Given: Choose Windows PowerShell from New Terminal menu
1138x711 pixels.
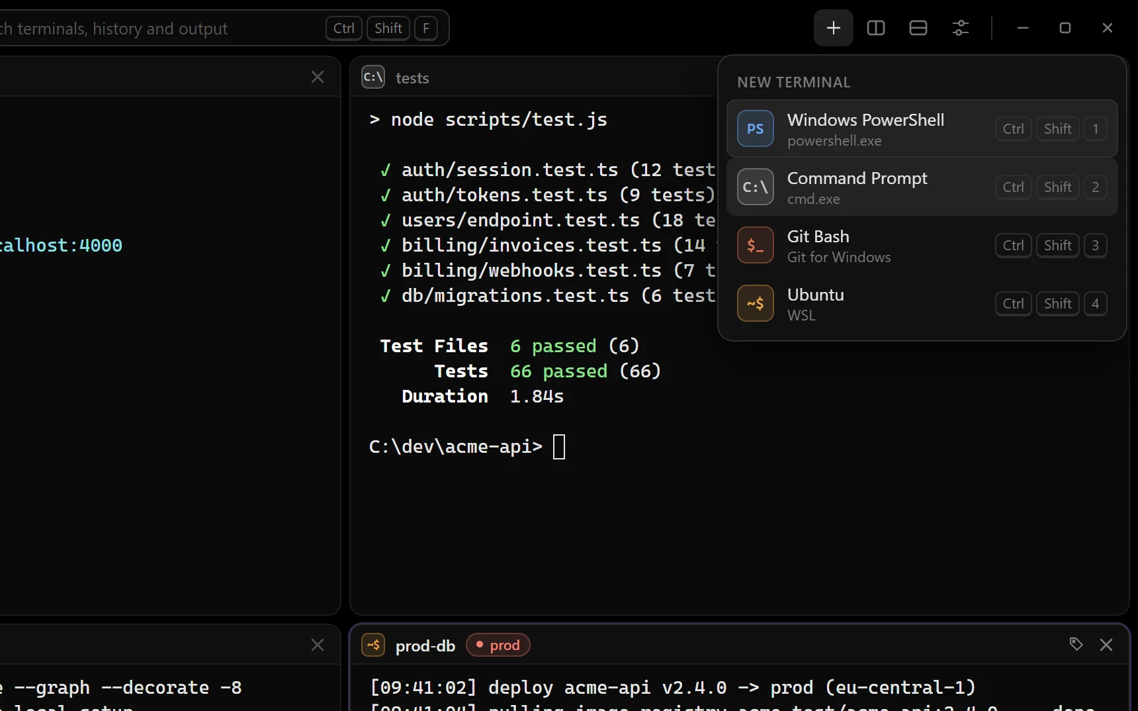Looking at the screenshot, I should (922, 128).
